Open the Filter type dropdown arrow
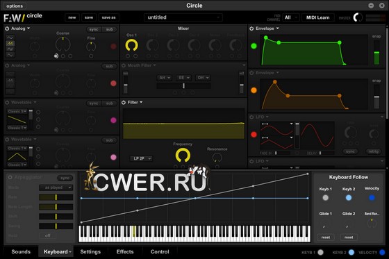The image size is (389, 259). [x=141, y=102]
